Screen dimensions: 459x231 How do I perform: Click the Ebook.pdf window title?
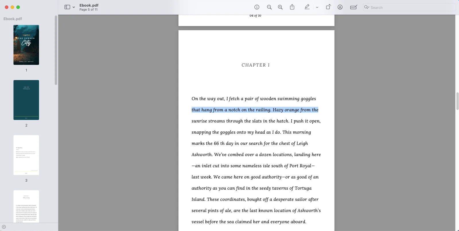[x=89, y=5]
